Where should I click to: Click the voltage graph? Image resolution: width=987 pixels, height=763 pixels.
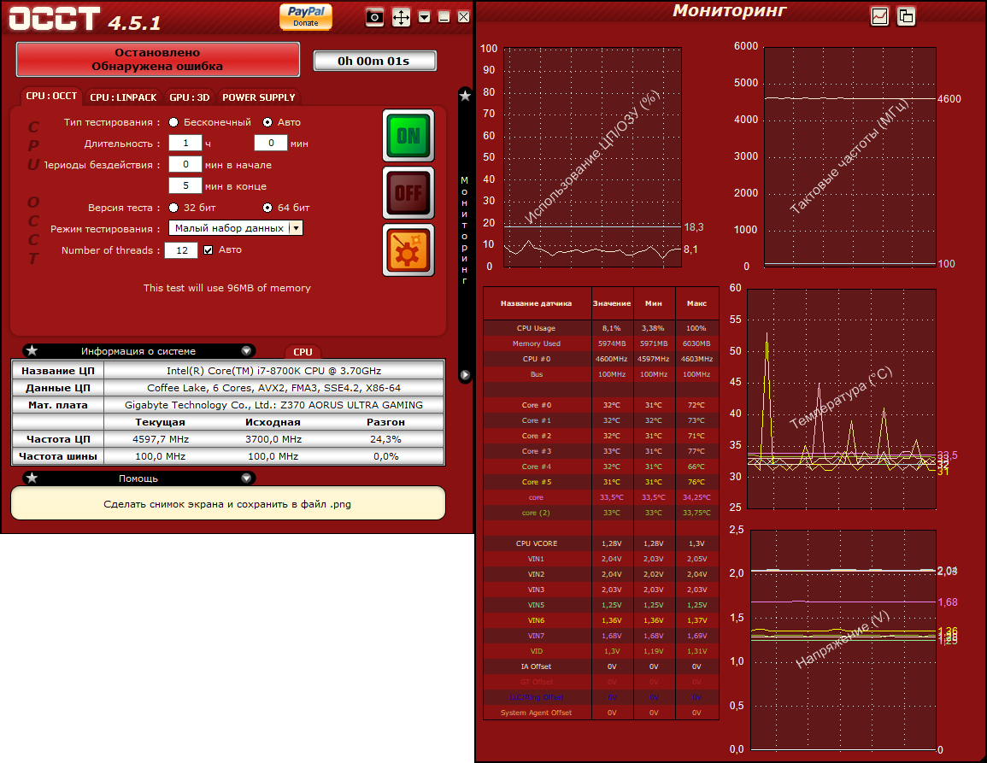point(843,640)
